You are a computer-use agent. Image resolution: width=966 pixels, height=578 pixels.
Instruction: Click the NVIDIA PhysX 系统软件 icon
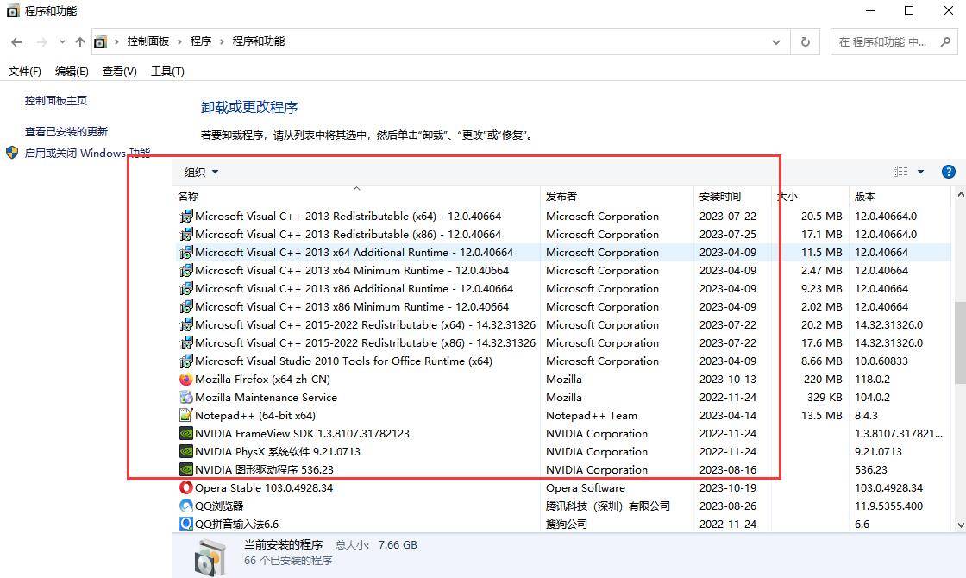point(186,452)
